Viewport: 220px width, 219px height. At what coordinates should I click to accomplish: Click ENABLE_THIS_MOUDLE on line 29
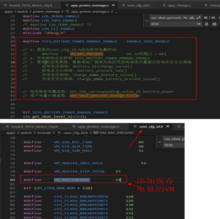[148, 41]
